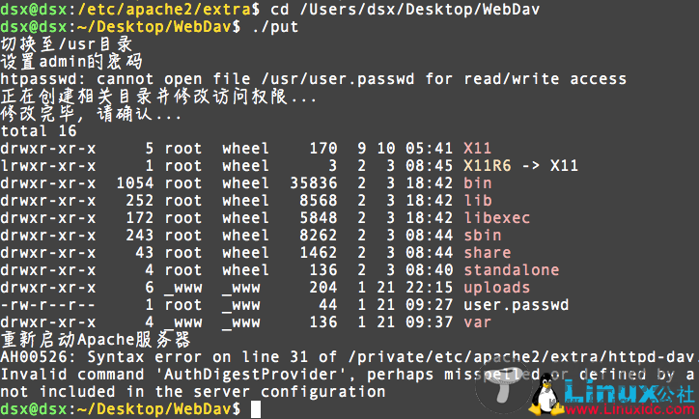Click the '设置admin的密码' line
The height and width of the screenshot is (419, 699).
71,62
